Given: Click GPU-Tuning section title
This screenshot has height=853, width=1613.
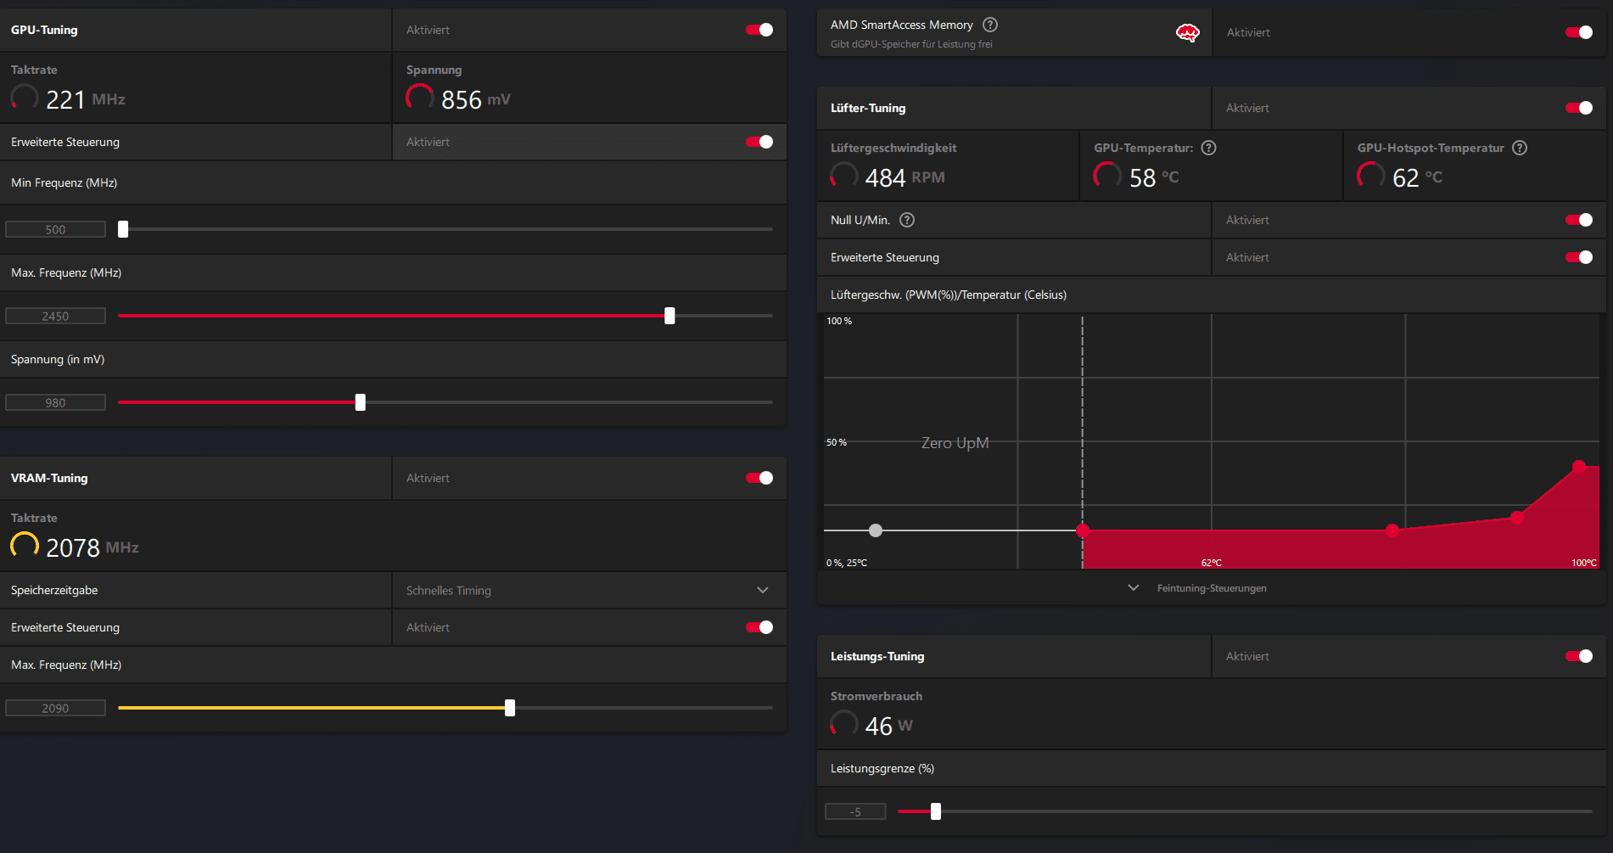Looking at the screenshot, I should tap(44, 30).
